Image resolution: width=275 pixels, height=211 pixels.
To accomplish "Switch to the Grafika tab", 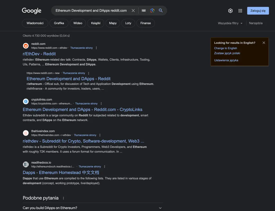I will pos(59,23).
